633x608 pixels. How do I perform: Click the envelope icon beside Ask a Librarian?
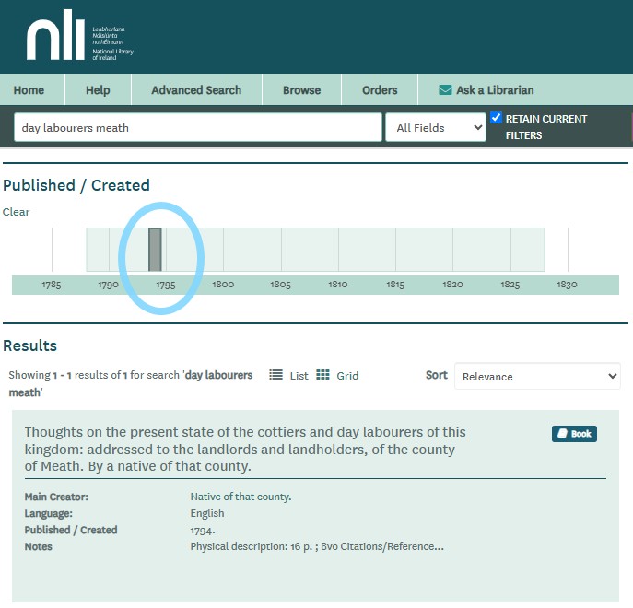pyautogui.click(x=445, y=90)
